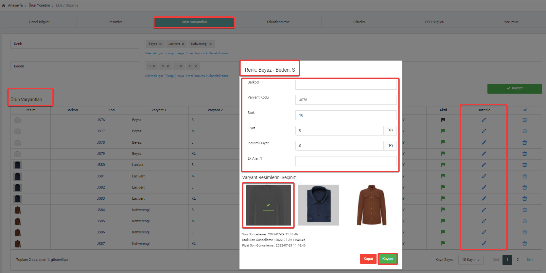Delete the JS86 Kahverengi L variant

pos(524,232)
